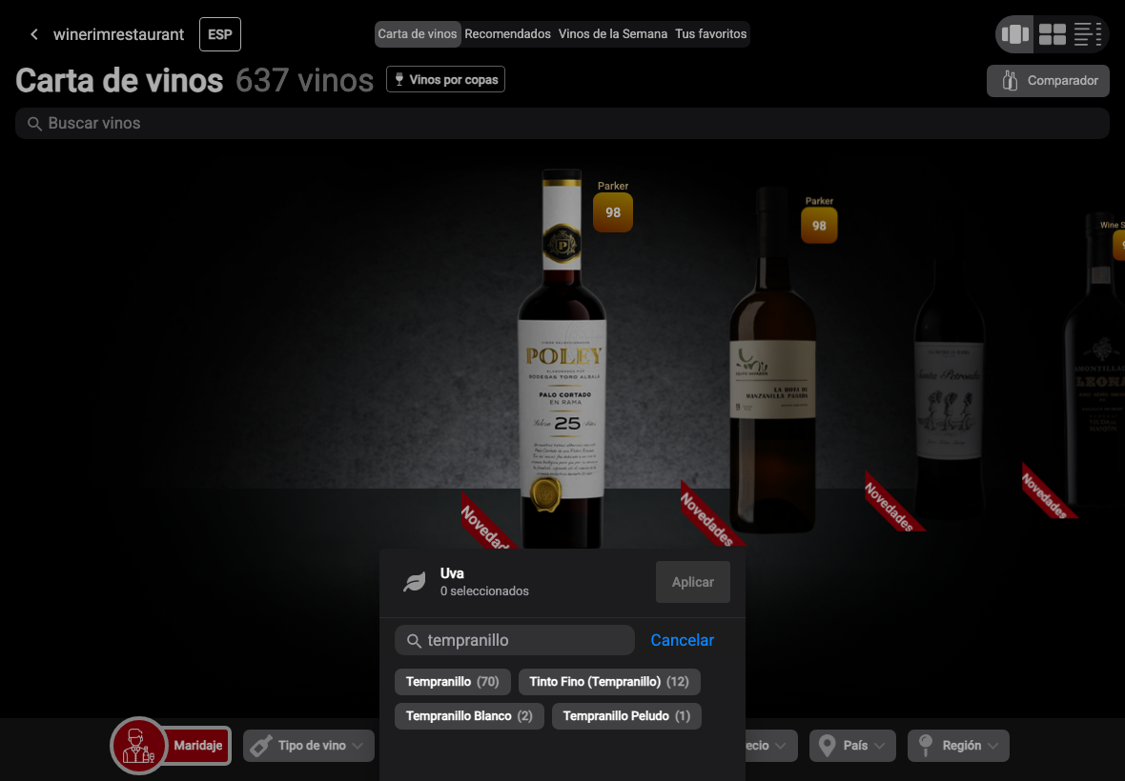
Task: Select the La Bota de Manzanilla Pasada bottle
Action: 772,362
